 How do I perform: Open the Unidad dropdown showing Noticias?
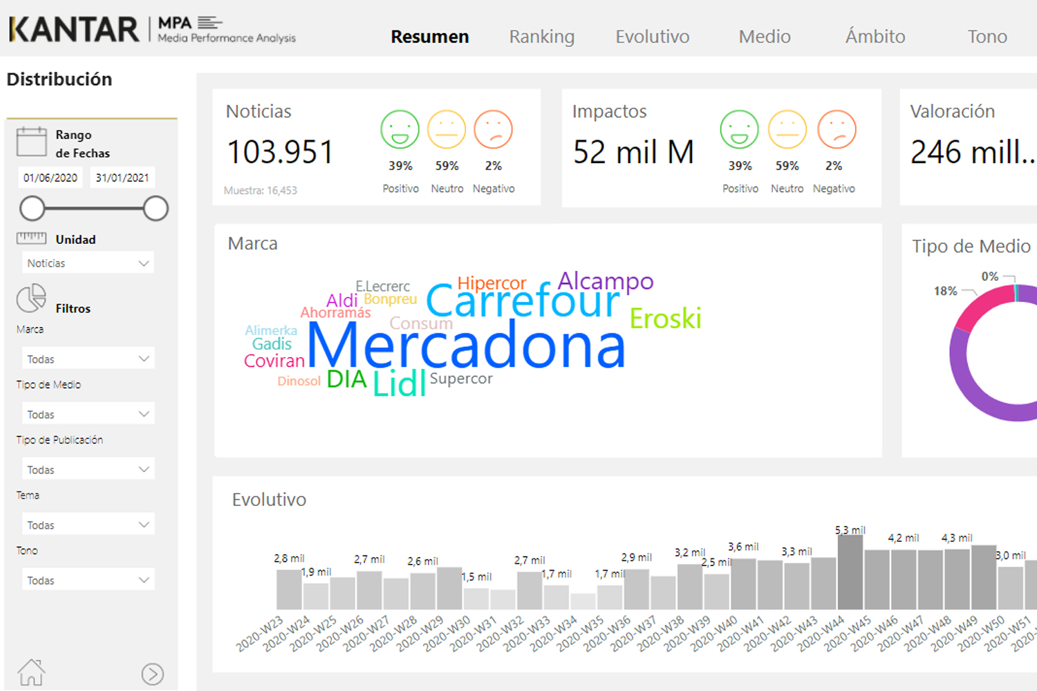[x=87, y=263]
